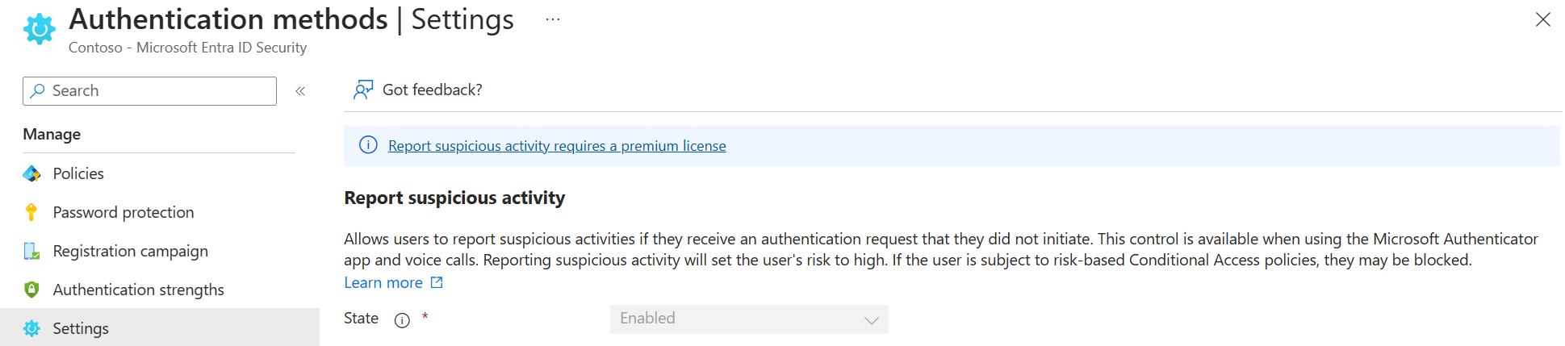The height and width of the screenshot is (346, 1565).
Task: Click the Policies diamond icon
Action: [31, 173]
